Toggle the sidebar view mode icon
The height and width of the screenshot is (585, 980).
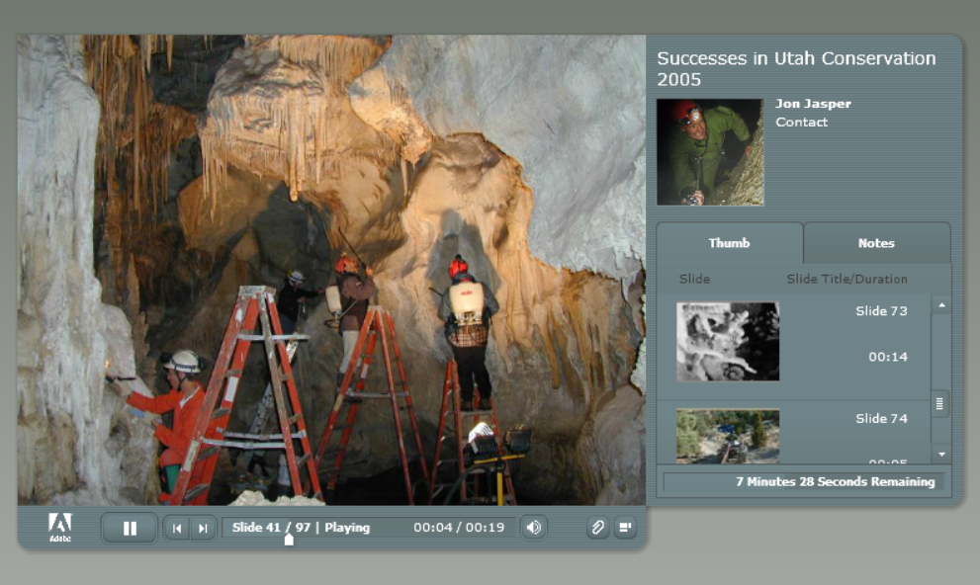[625, 528]
